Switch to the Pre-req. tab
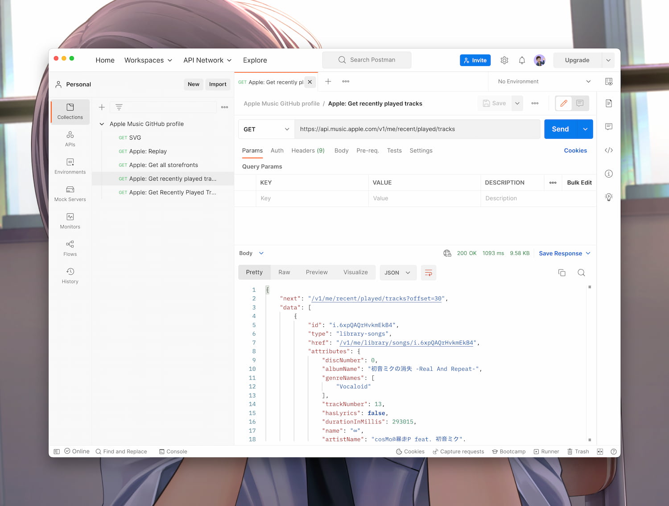This screenshot has width=669, height=506. [x=368, y=151]
